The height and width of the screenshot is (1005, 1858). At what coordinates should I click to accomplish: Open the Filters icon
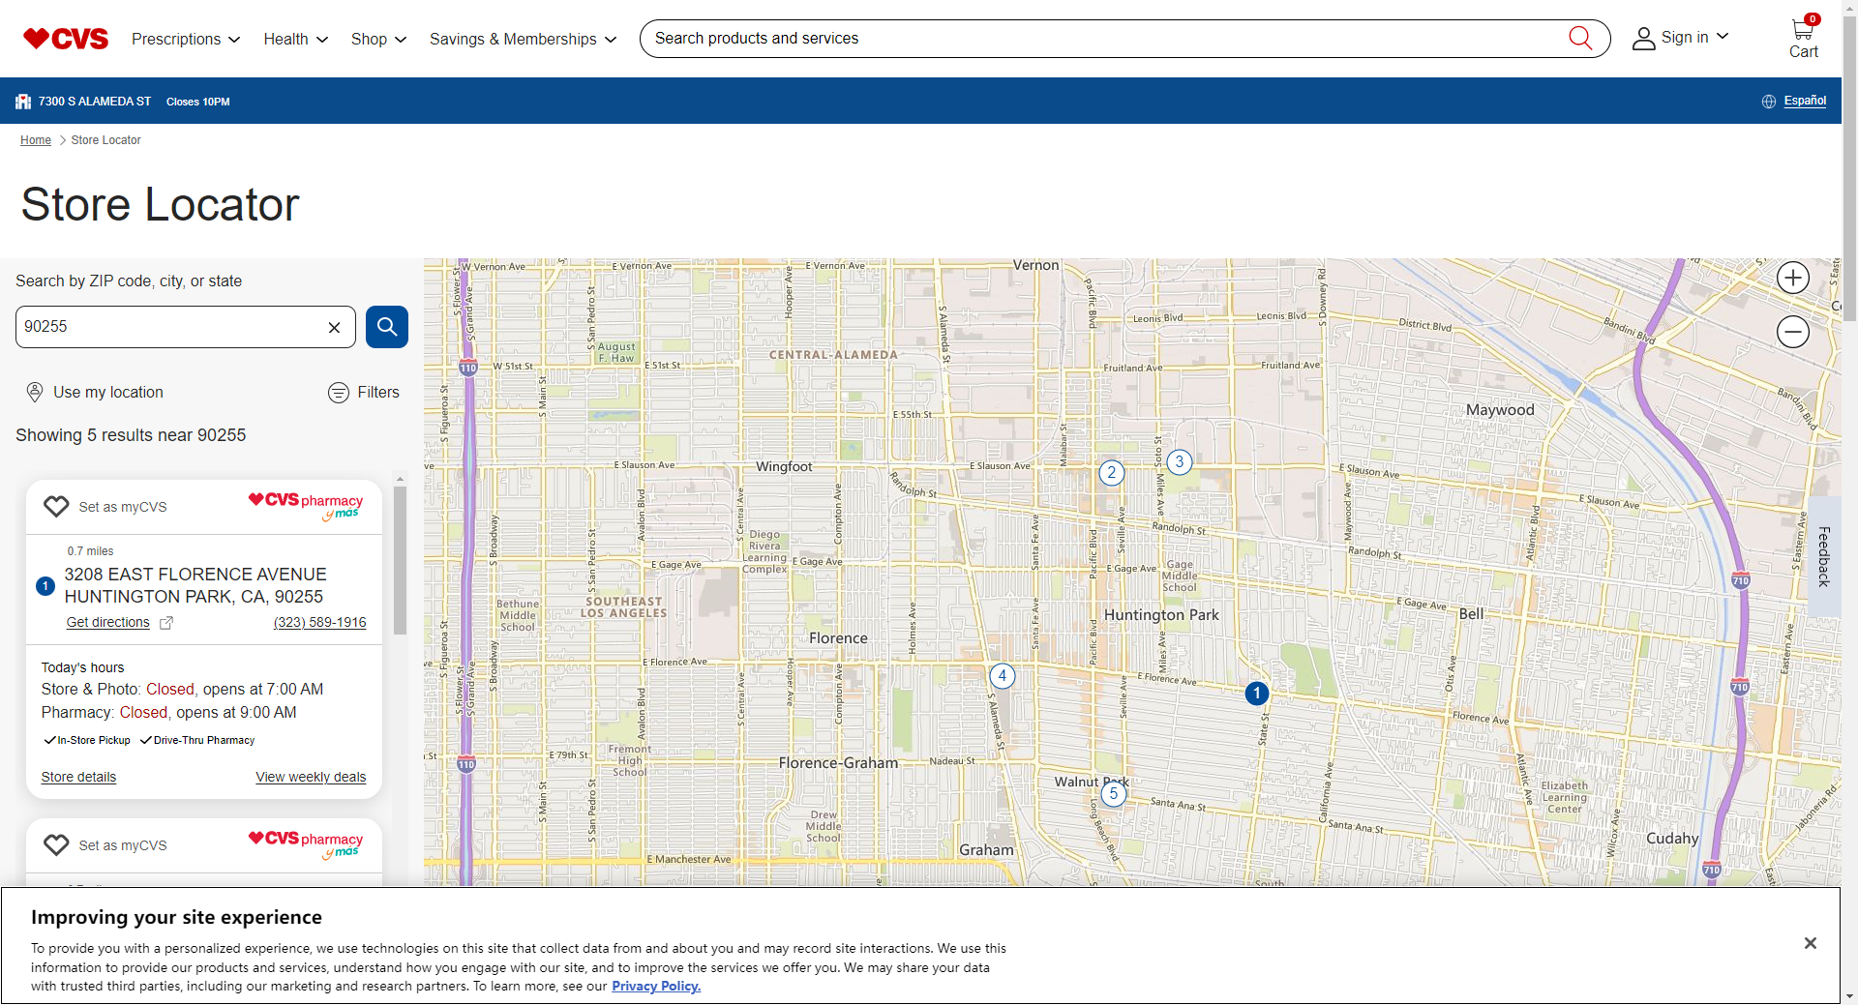pos(339,393)
